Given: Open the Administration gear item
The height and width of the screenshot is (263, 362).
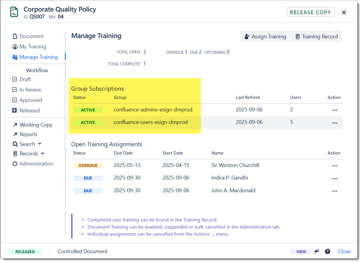Looking at the screenshot, I should point(33,164).
